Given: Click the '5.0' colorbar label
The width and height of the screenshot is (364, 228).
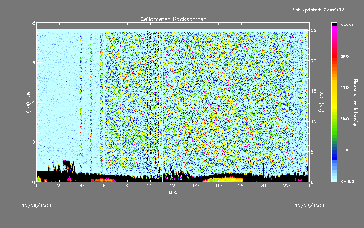Looking at the screenshot, I should 345,150.
